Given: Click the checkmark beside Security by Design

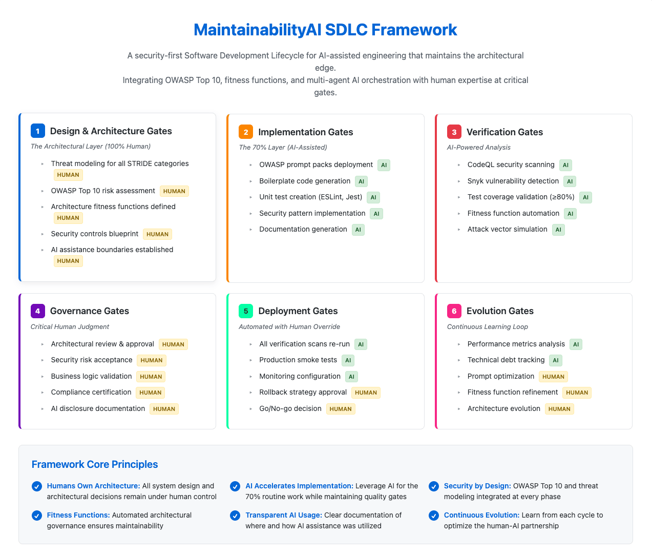Looking at the screenshot, I should tap(434, 486).
